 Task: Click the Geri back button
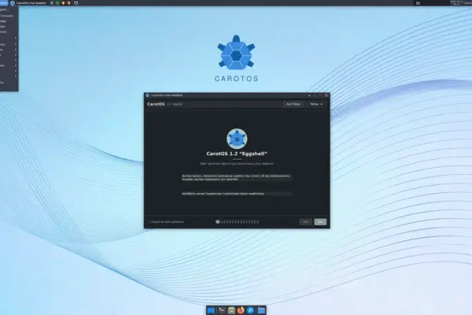click(305, 222)
